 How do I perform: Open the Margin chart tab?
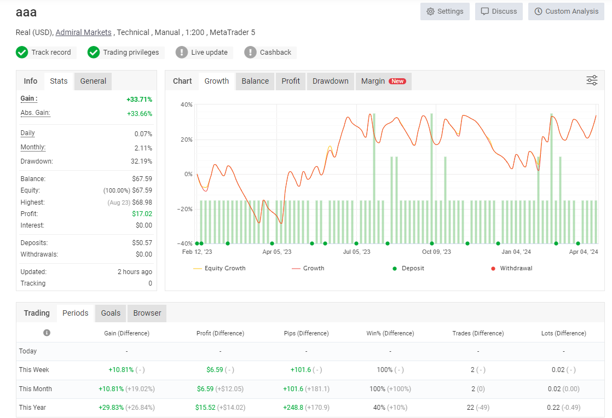tap(383, 81)
